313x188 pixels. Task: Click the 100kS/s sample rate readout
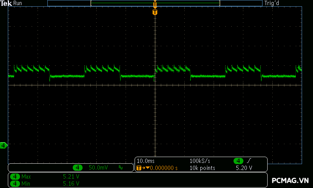(200, 161)
